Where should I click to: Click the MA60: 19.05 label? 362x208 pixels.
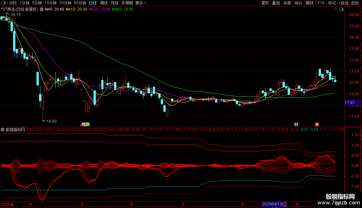click(x=122, y=10)
